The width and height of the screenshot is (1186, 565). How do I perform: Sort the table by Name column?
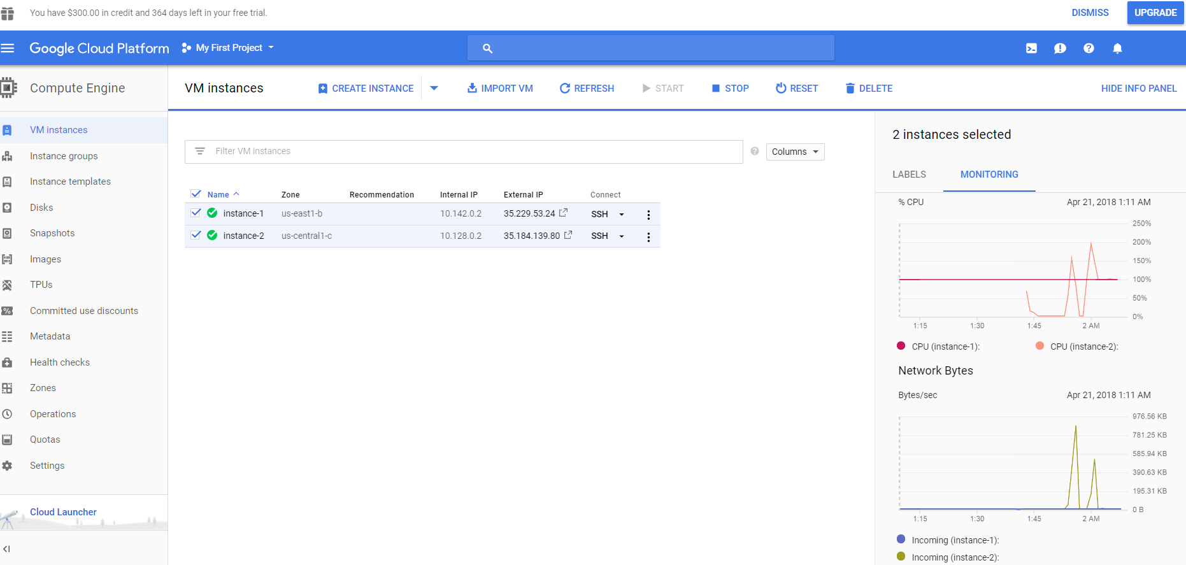tap(223, 194)
